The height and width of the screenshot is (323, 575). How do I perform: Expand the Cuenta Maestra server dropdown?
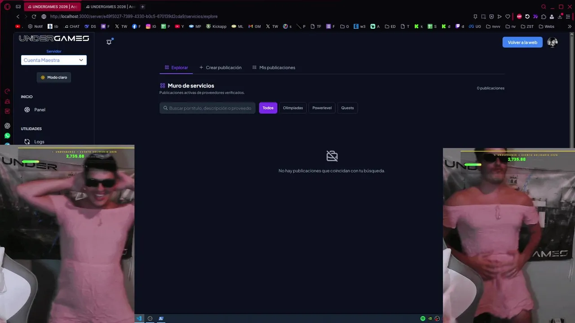tap(53, 60)
